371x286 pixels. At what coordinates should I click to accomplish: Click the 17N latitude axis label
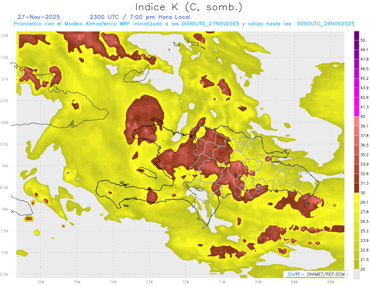click(5, 253)
